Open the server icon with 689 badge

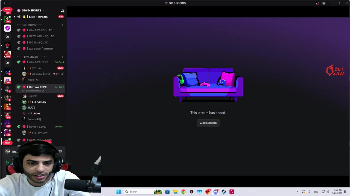coord(7,133)
